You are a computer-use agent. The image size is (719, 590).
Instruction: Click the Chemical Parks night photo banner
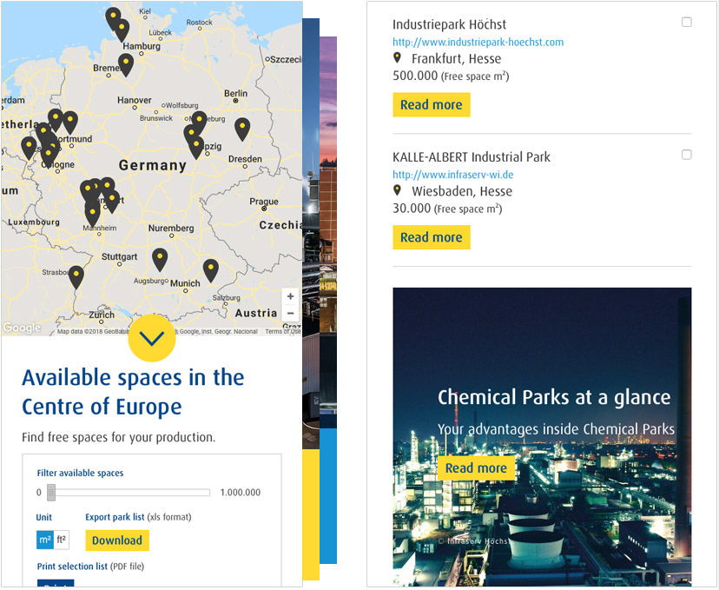click(x=542, y=437)
